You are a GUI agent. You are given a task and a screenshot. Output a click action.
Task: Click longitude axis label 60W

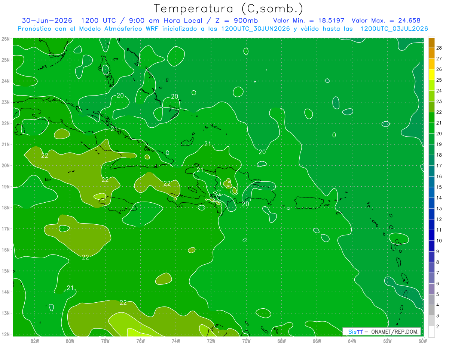pyautogui.click(x=423, y=341)
